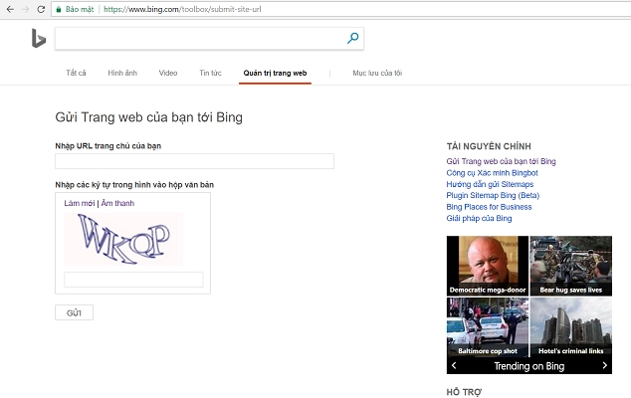Viewport: 631px width, 398px height.
Task: Click the browser forward arrow
Action: click(x=25, y=9)
